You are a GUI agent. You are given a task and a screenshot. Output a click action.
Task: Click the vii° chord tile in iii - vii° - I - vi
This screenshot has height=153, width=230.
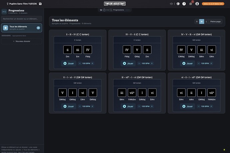pyautogui.click(x=132, y=93)
